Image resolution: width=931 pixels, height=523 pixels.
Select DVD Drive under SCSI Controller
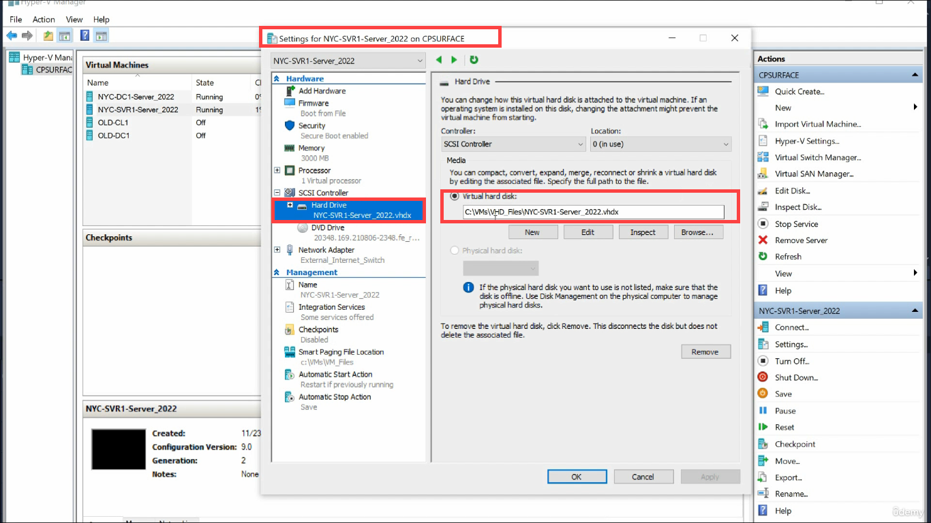328,227
